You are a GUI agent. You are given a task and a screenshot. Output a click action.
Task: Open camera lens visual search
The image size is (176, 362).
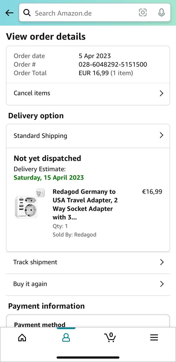click(143, 12)
